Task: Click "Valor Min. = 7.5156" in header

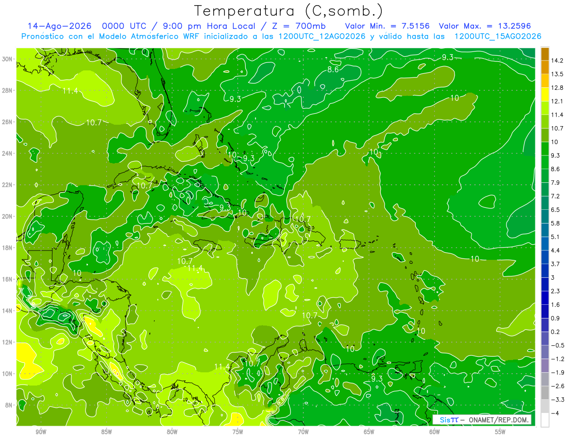Action: [387, 26]
